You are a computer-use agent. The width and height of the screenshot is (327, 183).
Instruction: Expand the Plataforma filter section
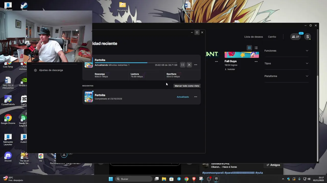coord(286,76)
